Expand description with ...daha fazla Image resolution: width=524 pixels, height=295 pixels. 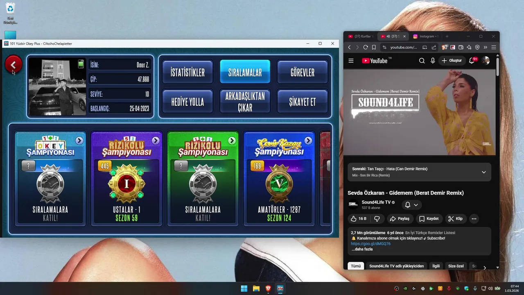tap(362, 249)
